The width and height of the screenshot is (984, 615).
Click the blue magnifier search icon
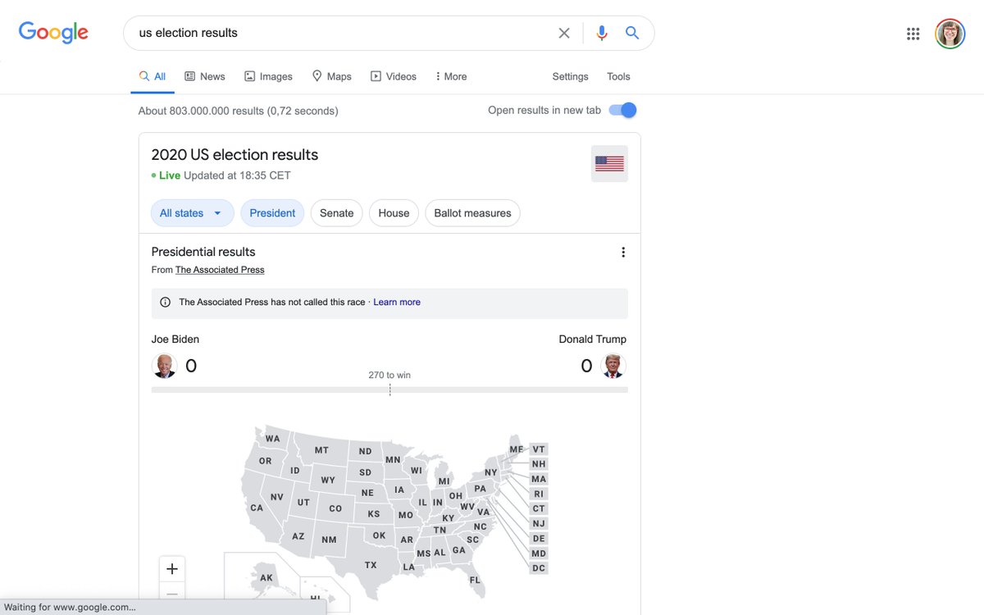(632, 34)
